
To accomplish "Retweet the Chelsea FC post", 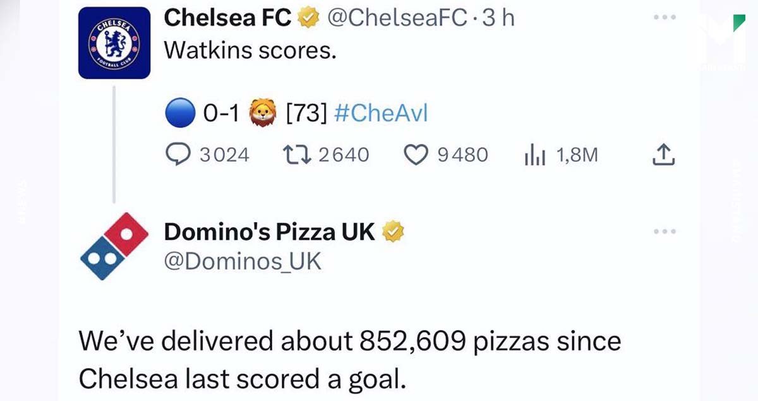I will 297,155.
